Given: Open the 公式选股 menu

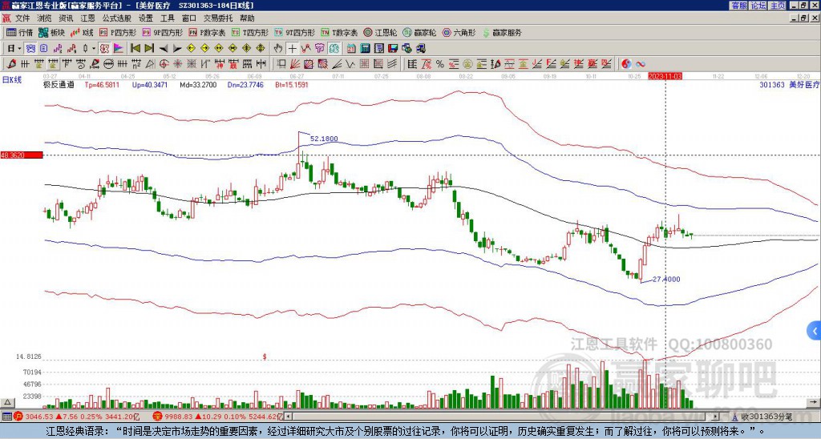Looking at the screenshot, I should coord(117,18).
